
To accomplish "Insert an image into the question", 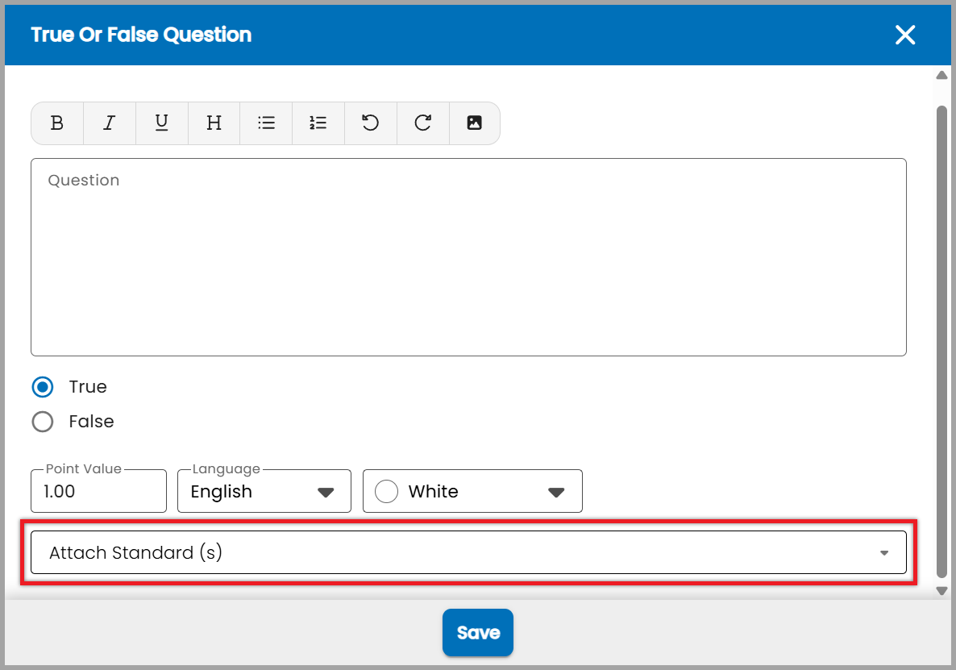I will [474, 123].
